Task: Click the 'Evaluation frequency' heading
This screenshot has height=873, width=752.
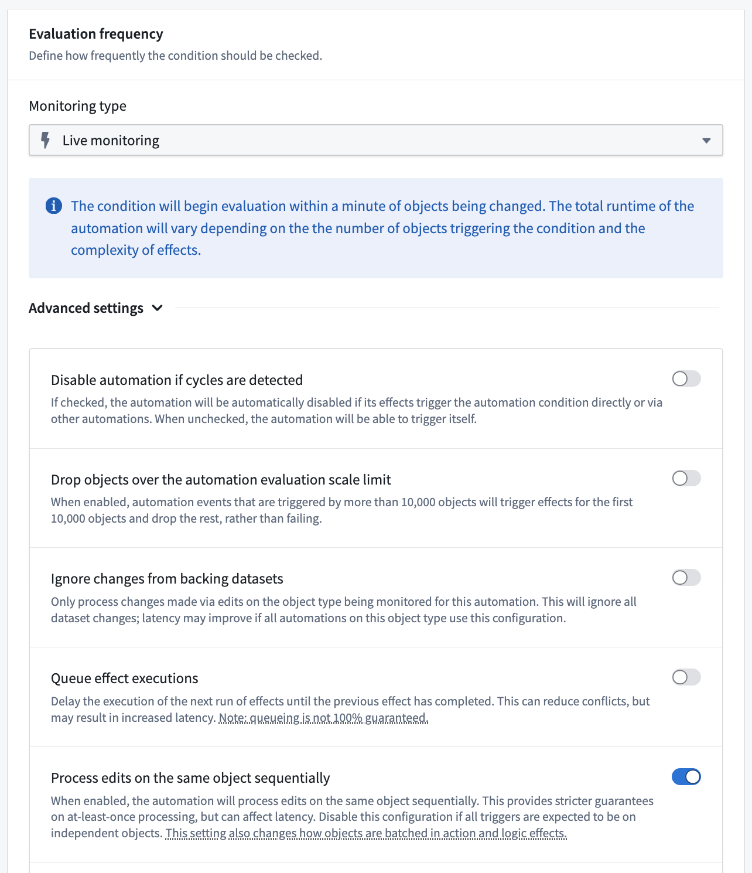Action: click(x=95, y=33)
